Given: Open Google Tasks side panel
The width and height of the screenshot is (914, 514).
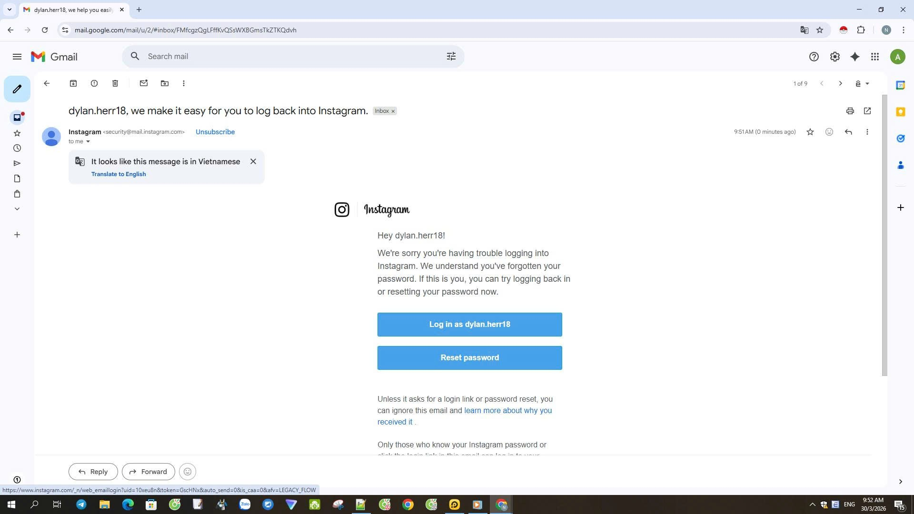Looking at the screenshot, I should 901,138.
